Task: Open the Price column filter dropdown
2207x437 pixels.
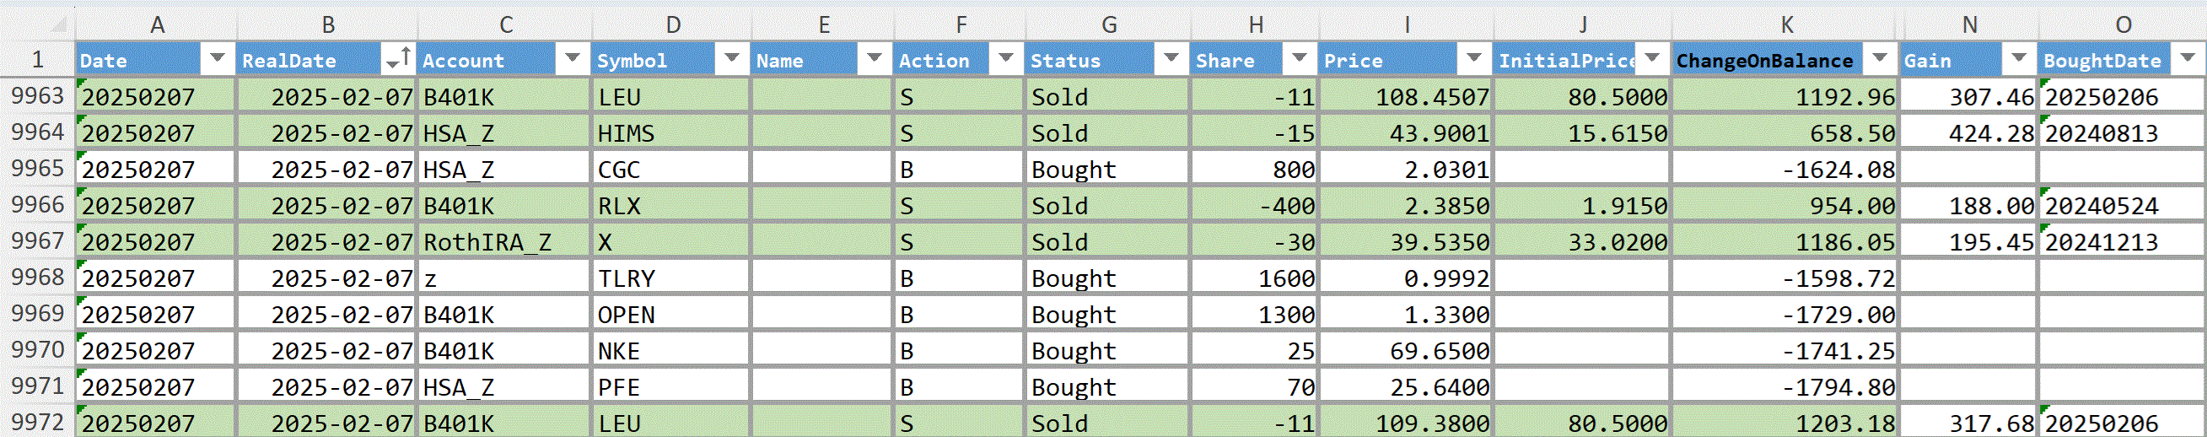Action: pyautogui.click(x=1473, y=59)
